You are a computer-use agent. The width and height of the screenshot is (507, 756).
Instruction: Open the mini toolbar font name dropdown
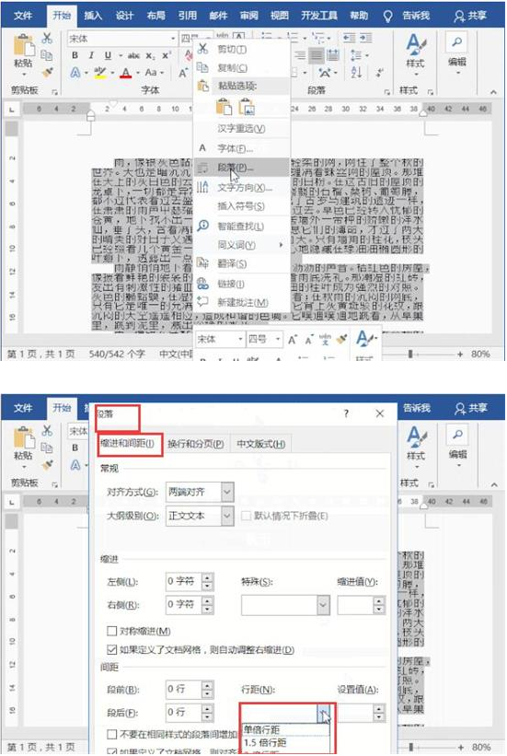[239, 340]
